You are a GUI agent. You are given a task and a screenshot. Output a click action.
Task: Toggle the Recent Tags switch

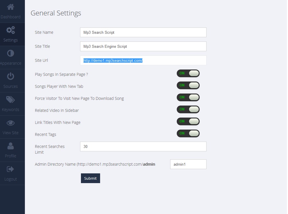click(188, 134)
